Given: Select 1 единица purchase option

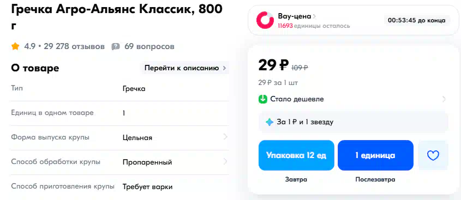Looking at the screenshot, I should click(x=375, y=155).
